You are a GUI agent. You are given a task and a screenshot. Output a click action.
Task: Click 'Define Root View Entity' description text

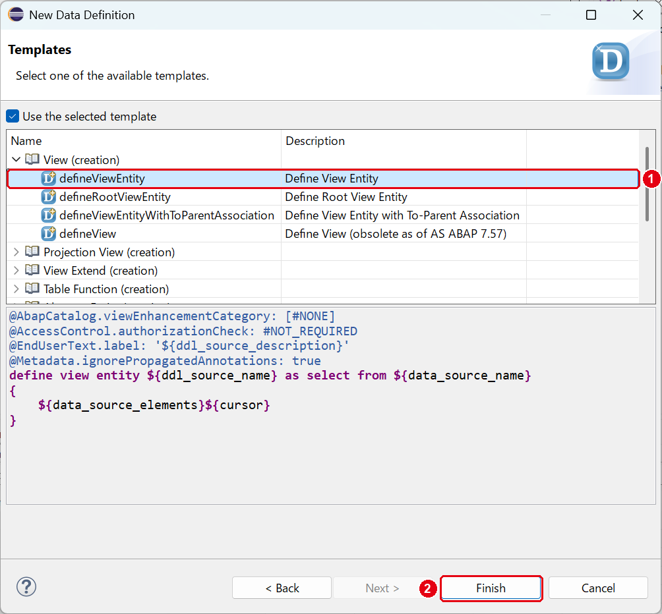(x=346, y=197)
